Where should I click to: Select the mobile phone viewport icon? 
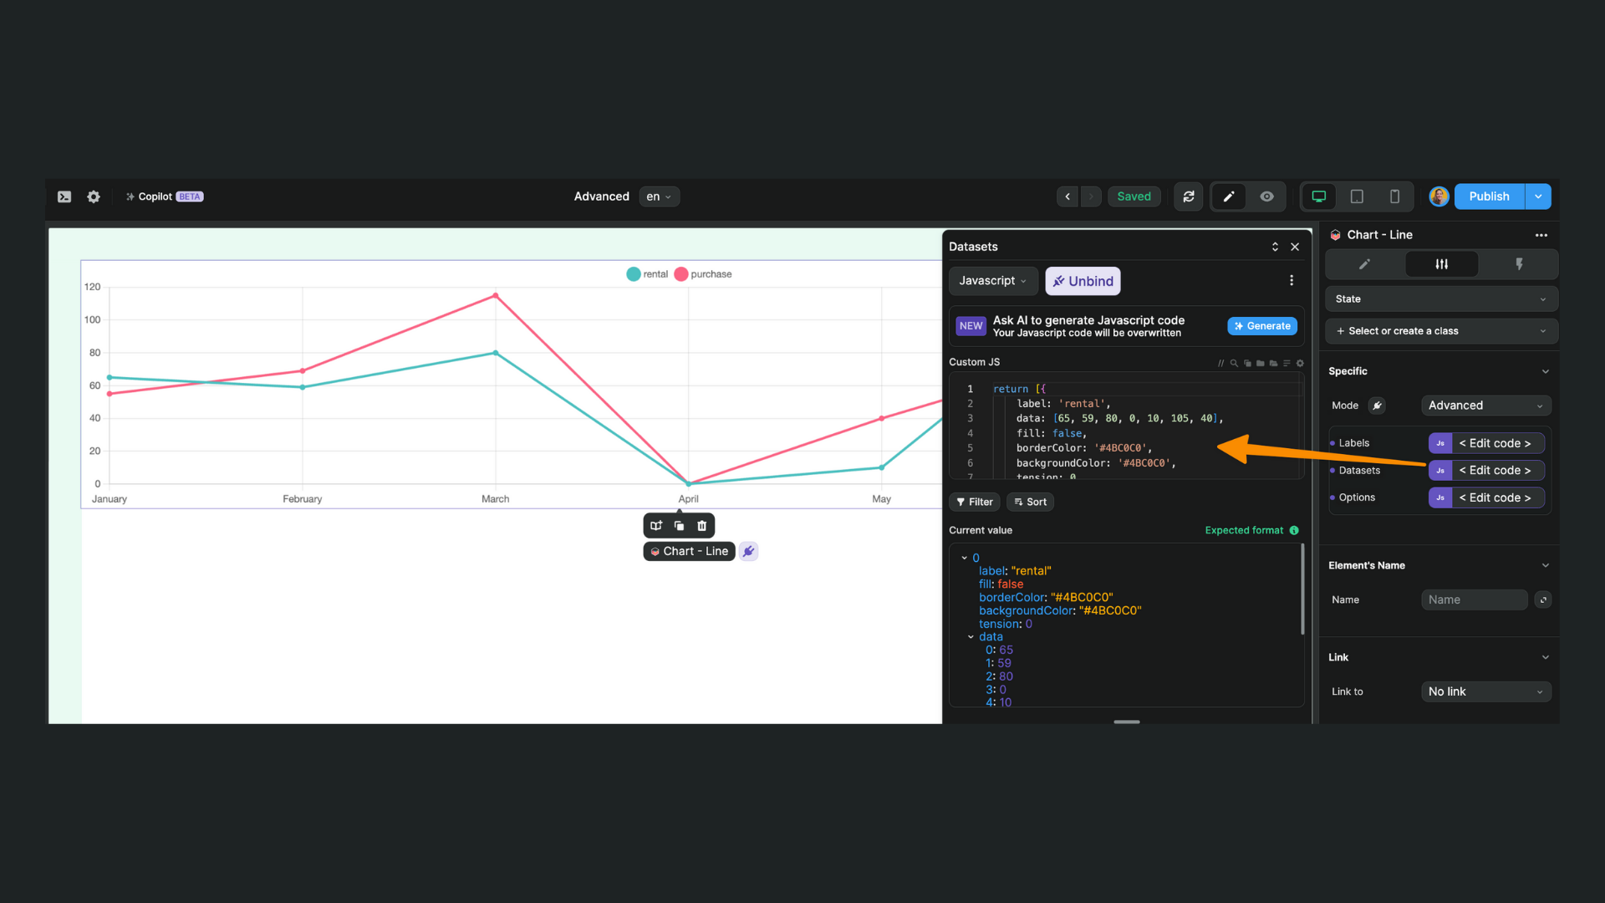coord(1394,196)
